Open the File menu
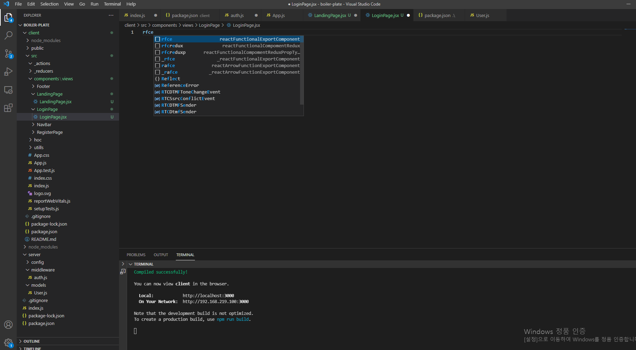The image size is (636, 350). pyautogui.click(x=18, y=4)
